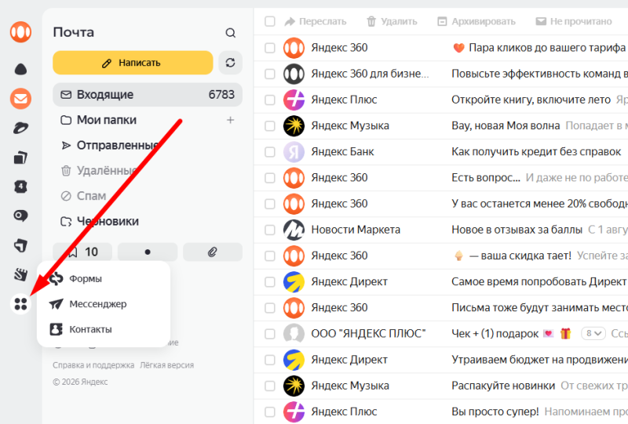
Task: Select the Яндекс 360 для бизнеса email checkbox
Action: [x=270, y=74]
